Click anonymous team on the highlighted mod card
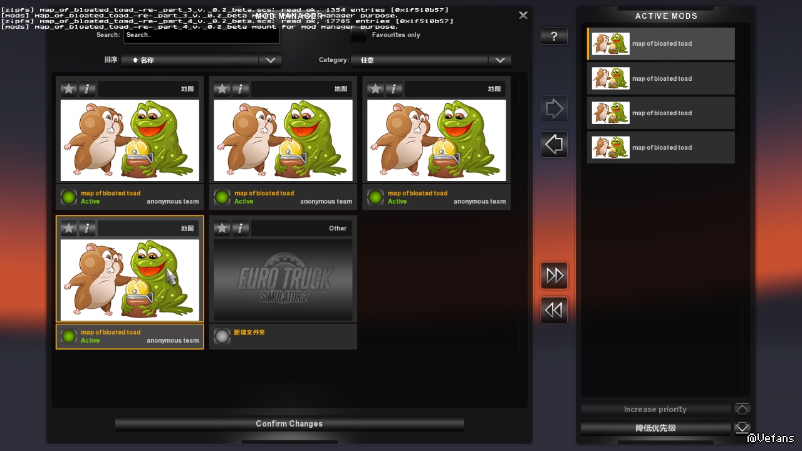This screenshot has height=451, width=802. coord(173,341)
